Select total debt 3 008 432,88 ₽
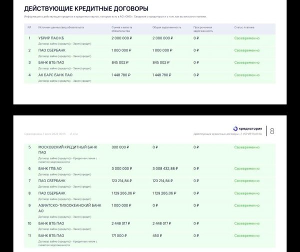The image size is (300, 252). (x=165, y=169)
